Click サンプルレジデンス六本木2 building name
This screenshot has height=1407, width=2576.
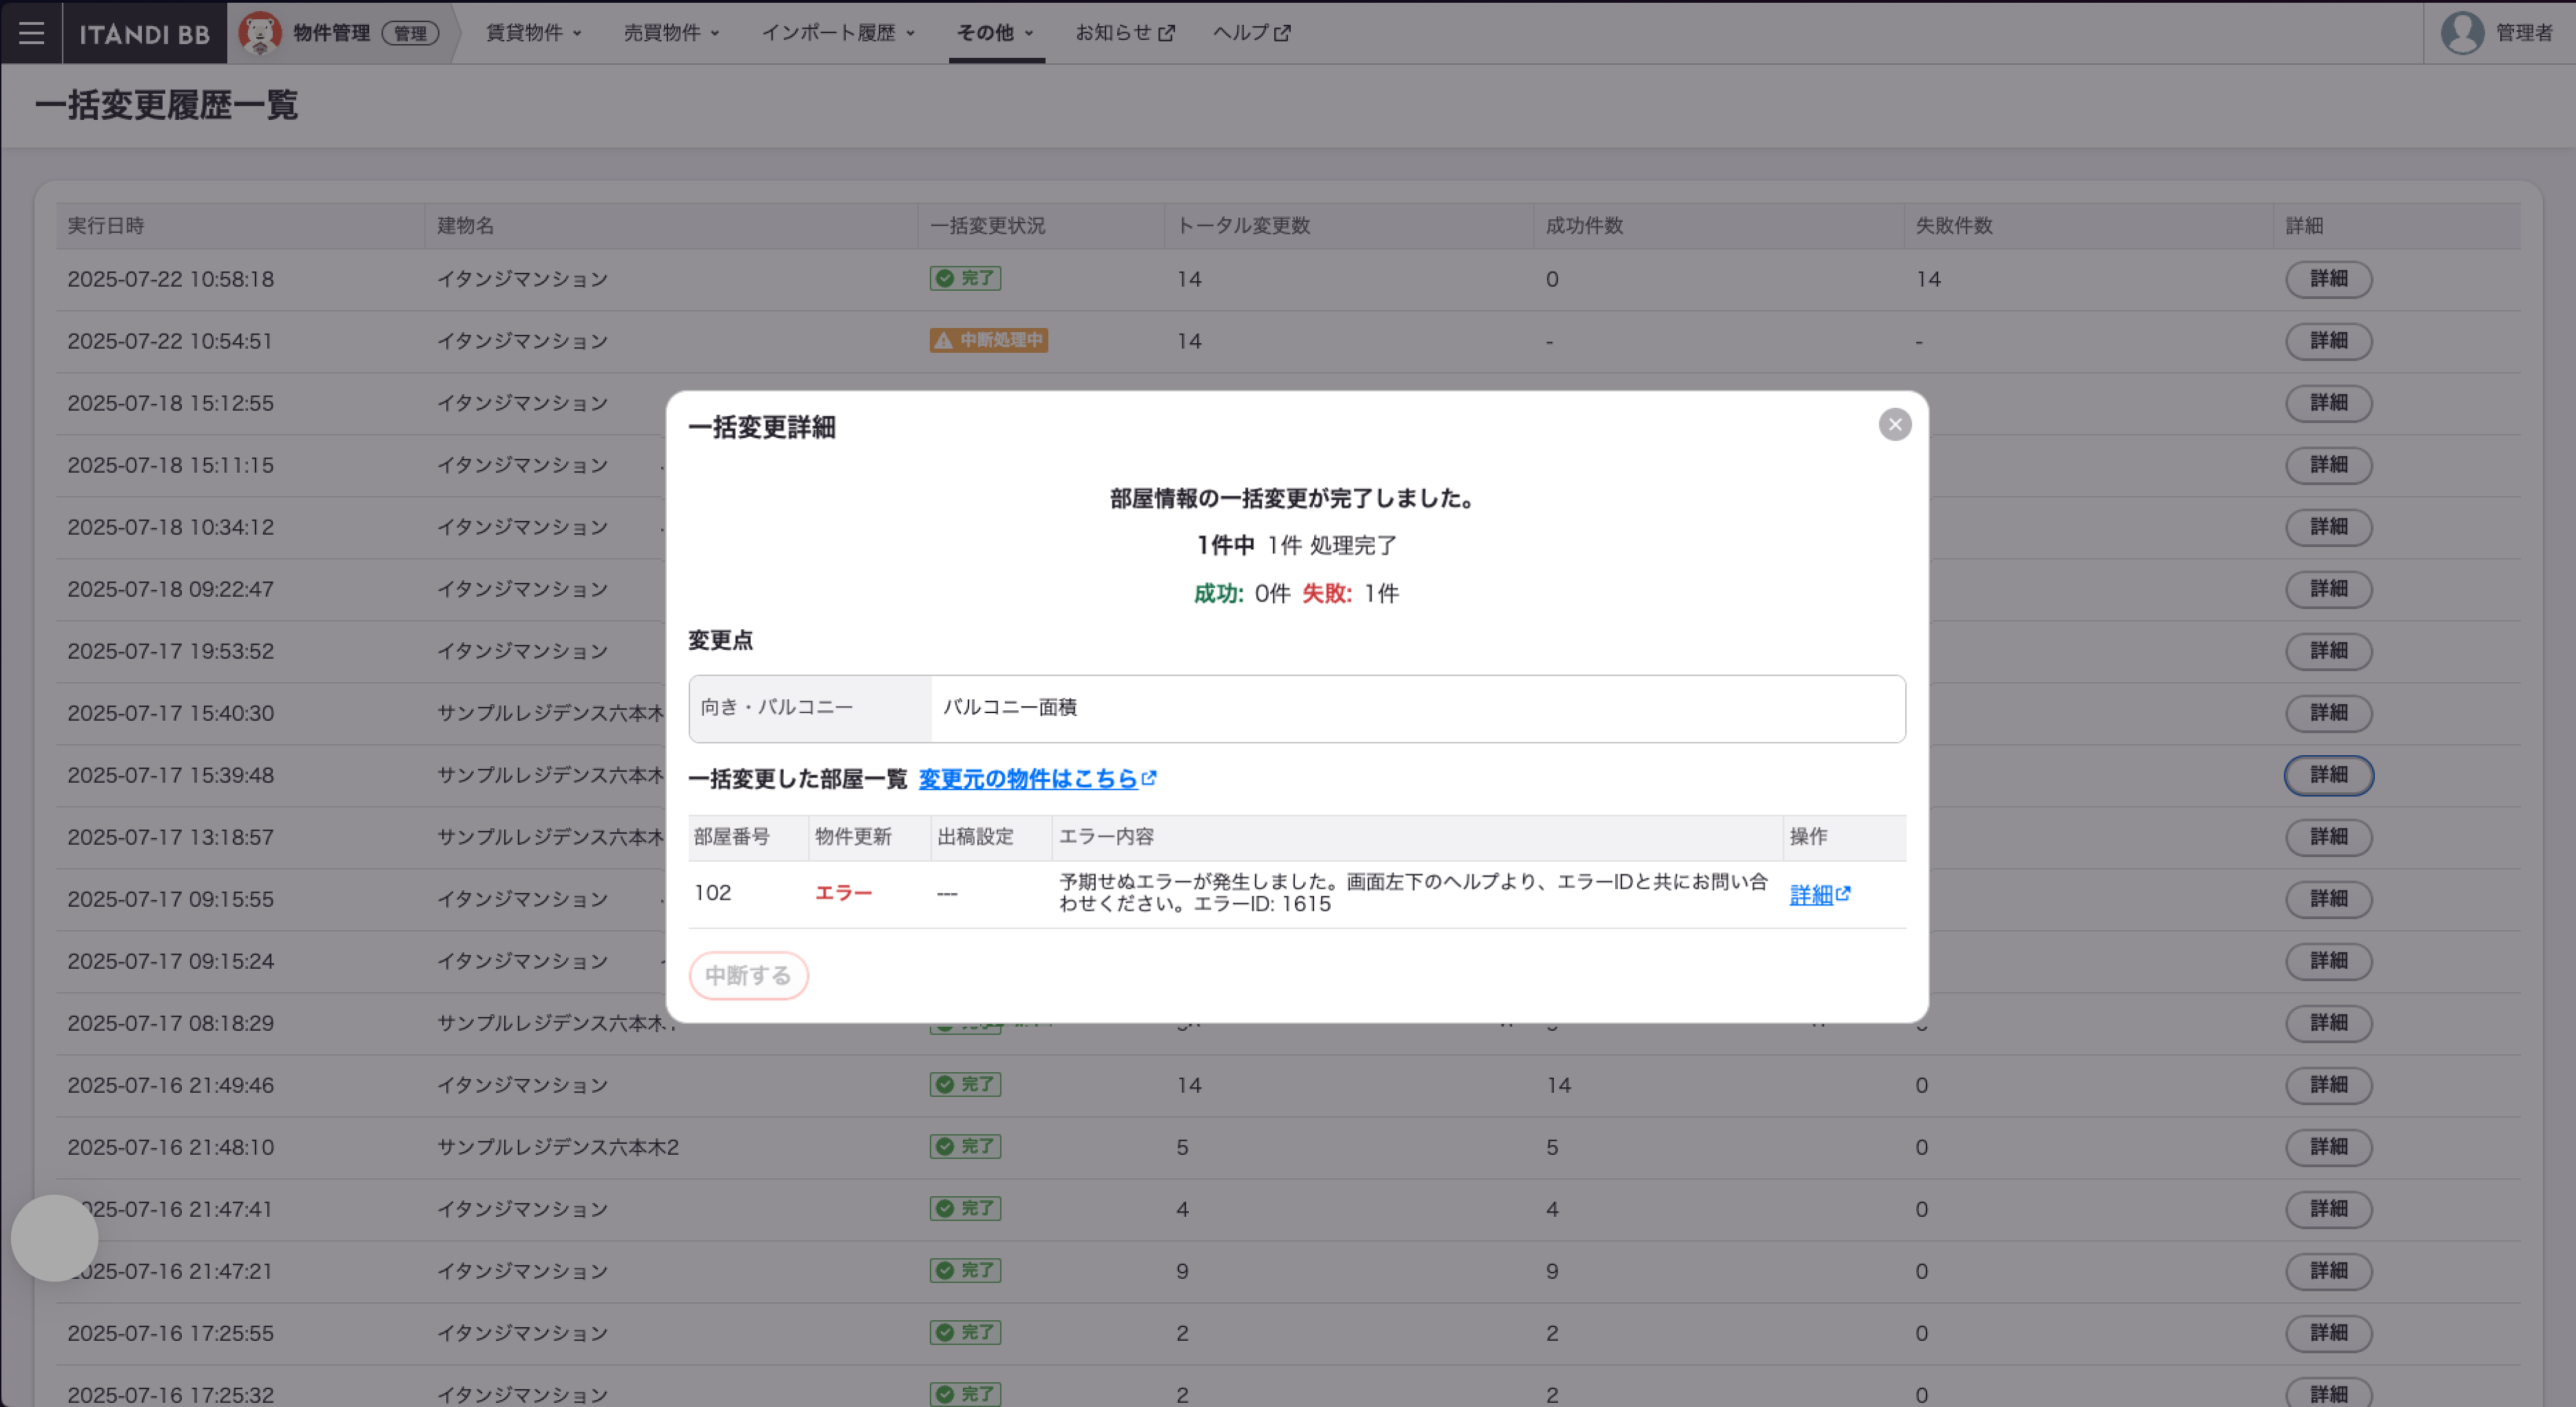(558, 1148)
